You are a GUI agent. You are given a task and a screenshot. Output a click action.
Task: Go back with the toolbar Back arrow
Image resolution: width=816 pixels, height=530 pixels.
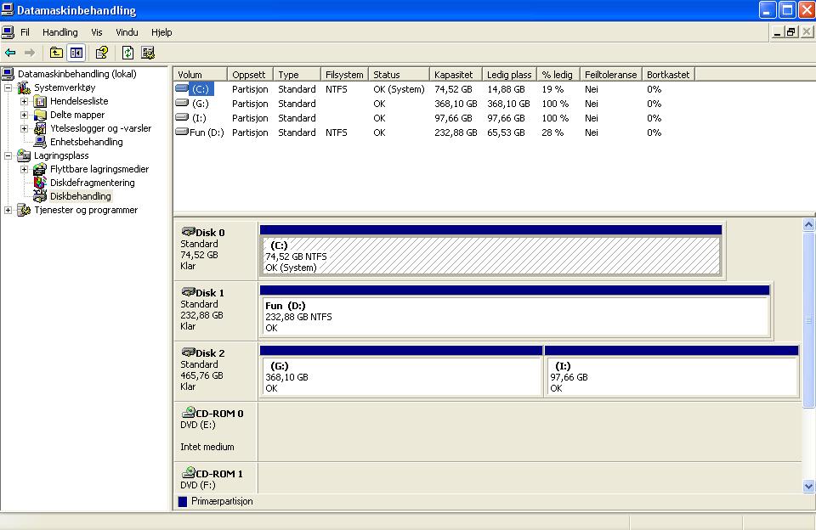(x=10, y=53)
